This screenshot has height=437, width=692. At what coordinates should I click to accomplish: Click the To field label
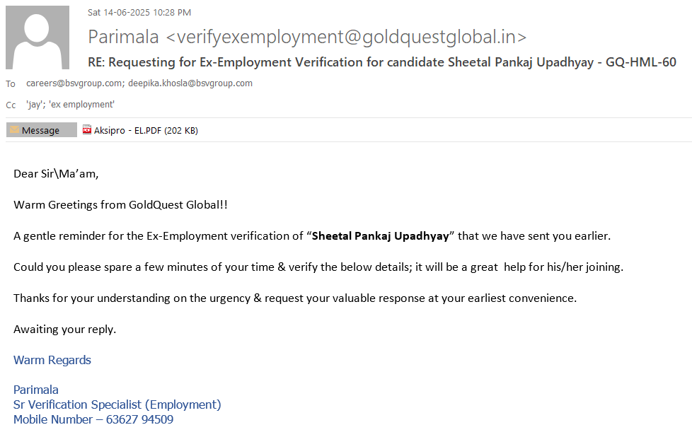(x=11, y=84)
